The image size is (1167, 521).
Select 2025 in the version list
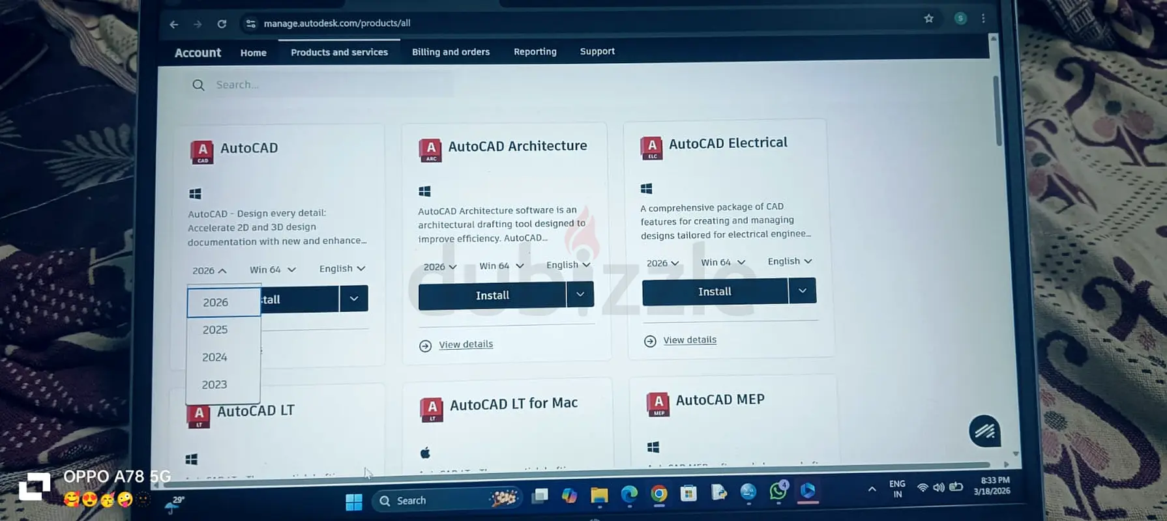point(223,330)
